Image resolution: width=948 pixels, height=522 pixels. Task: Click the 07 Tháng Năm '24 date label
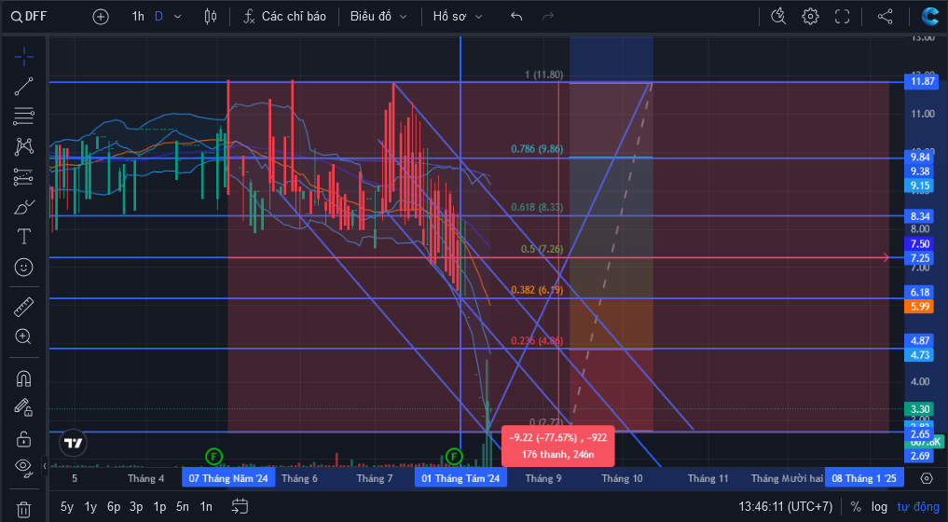point(228,478)
